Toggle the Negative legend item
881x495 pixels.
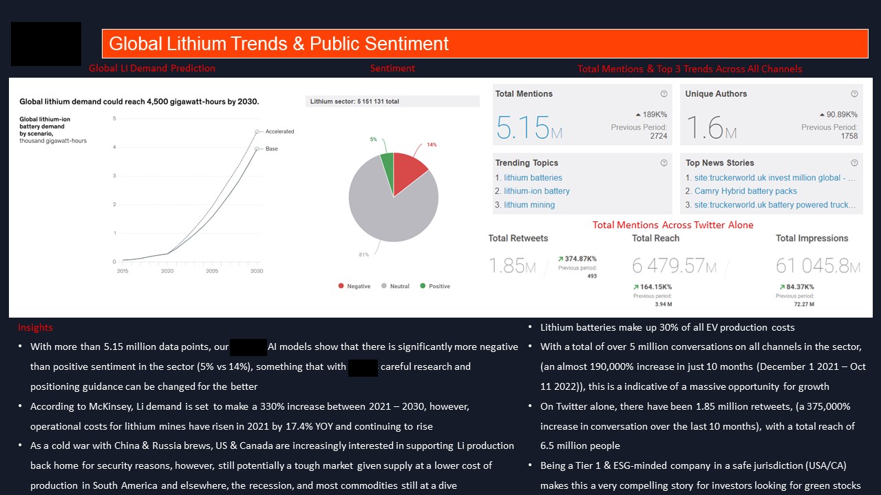click(x=354, y=286)
